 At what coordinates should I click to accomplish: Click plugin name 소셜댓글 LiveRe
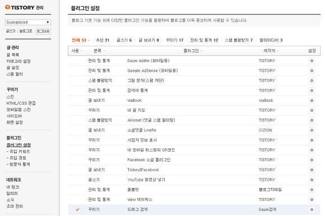(x=142, y=130)
